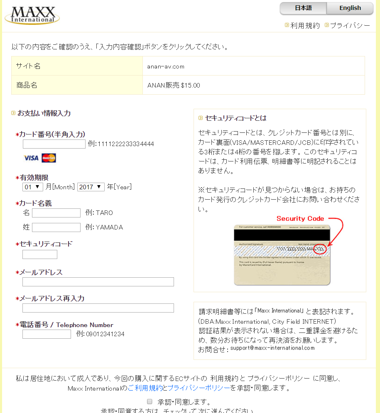Image resolution: width=380 pixels, height=413 pixels.
Task: Switch language to 日本語 tab
Action: coord(303,8)
